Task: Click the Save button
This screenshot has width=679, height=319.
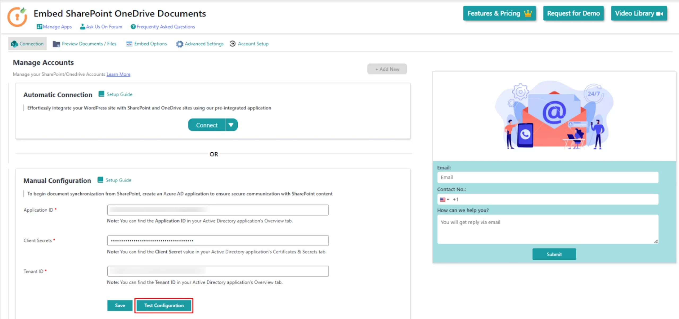Action: click(x=120, y=306)
